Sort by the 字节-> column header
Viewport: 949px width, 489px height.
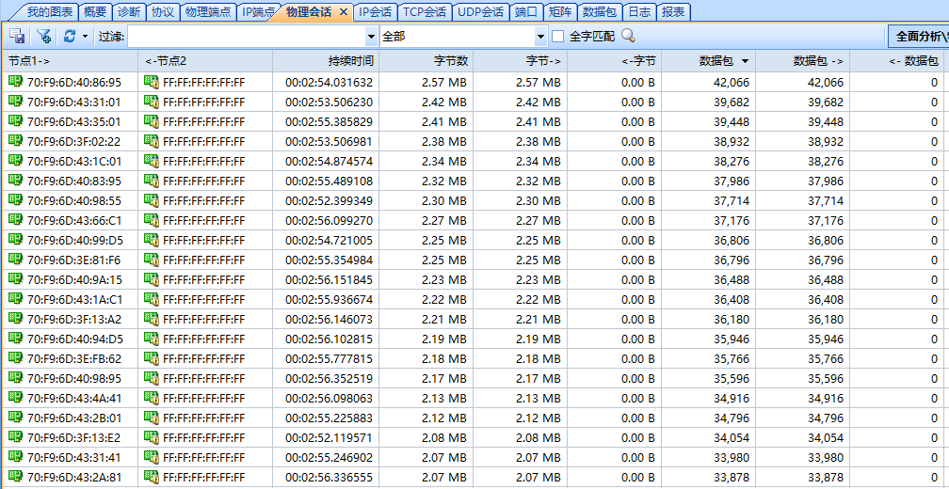point(521,60)
